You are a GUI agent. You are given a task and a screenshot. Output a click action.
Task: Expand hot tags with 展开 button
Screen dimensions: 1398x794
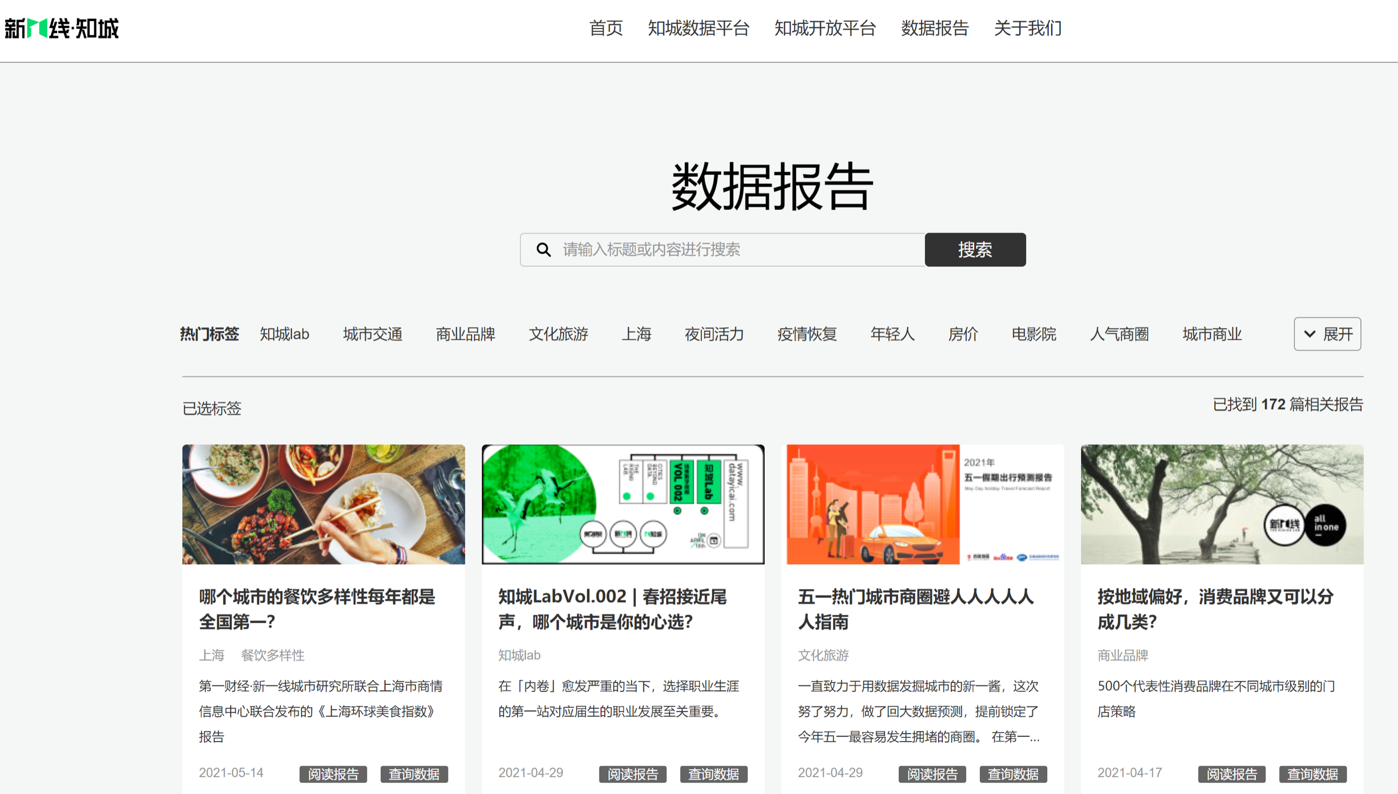tap(1327, 334)
